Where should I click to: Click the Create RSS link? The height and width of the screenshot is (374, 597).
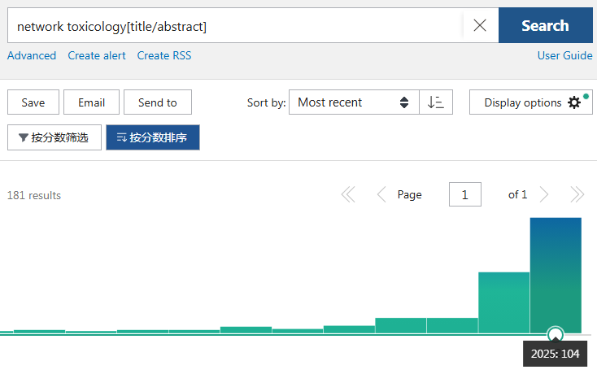pyautogui.click(x=164, y=55)
